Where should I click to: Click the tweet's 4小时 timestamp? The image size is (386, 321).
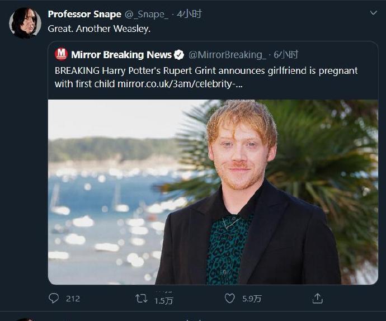tap(189, 14)
